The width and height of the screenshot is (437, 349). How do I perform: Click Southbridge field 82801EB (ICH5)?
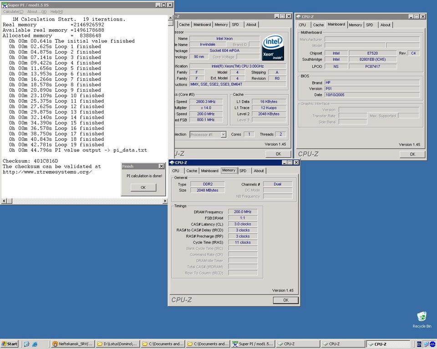point(372,59)
